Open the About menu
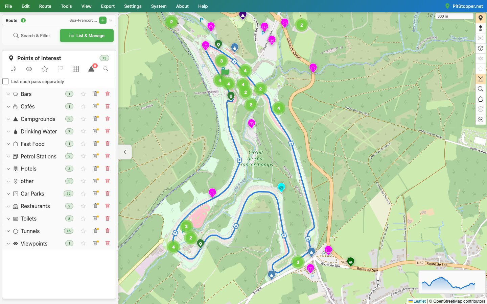Screen dimensions: 487x304 (x=182, y=6)
